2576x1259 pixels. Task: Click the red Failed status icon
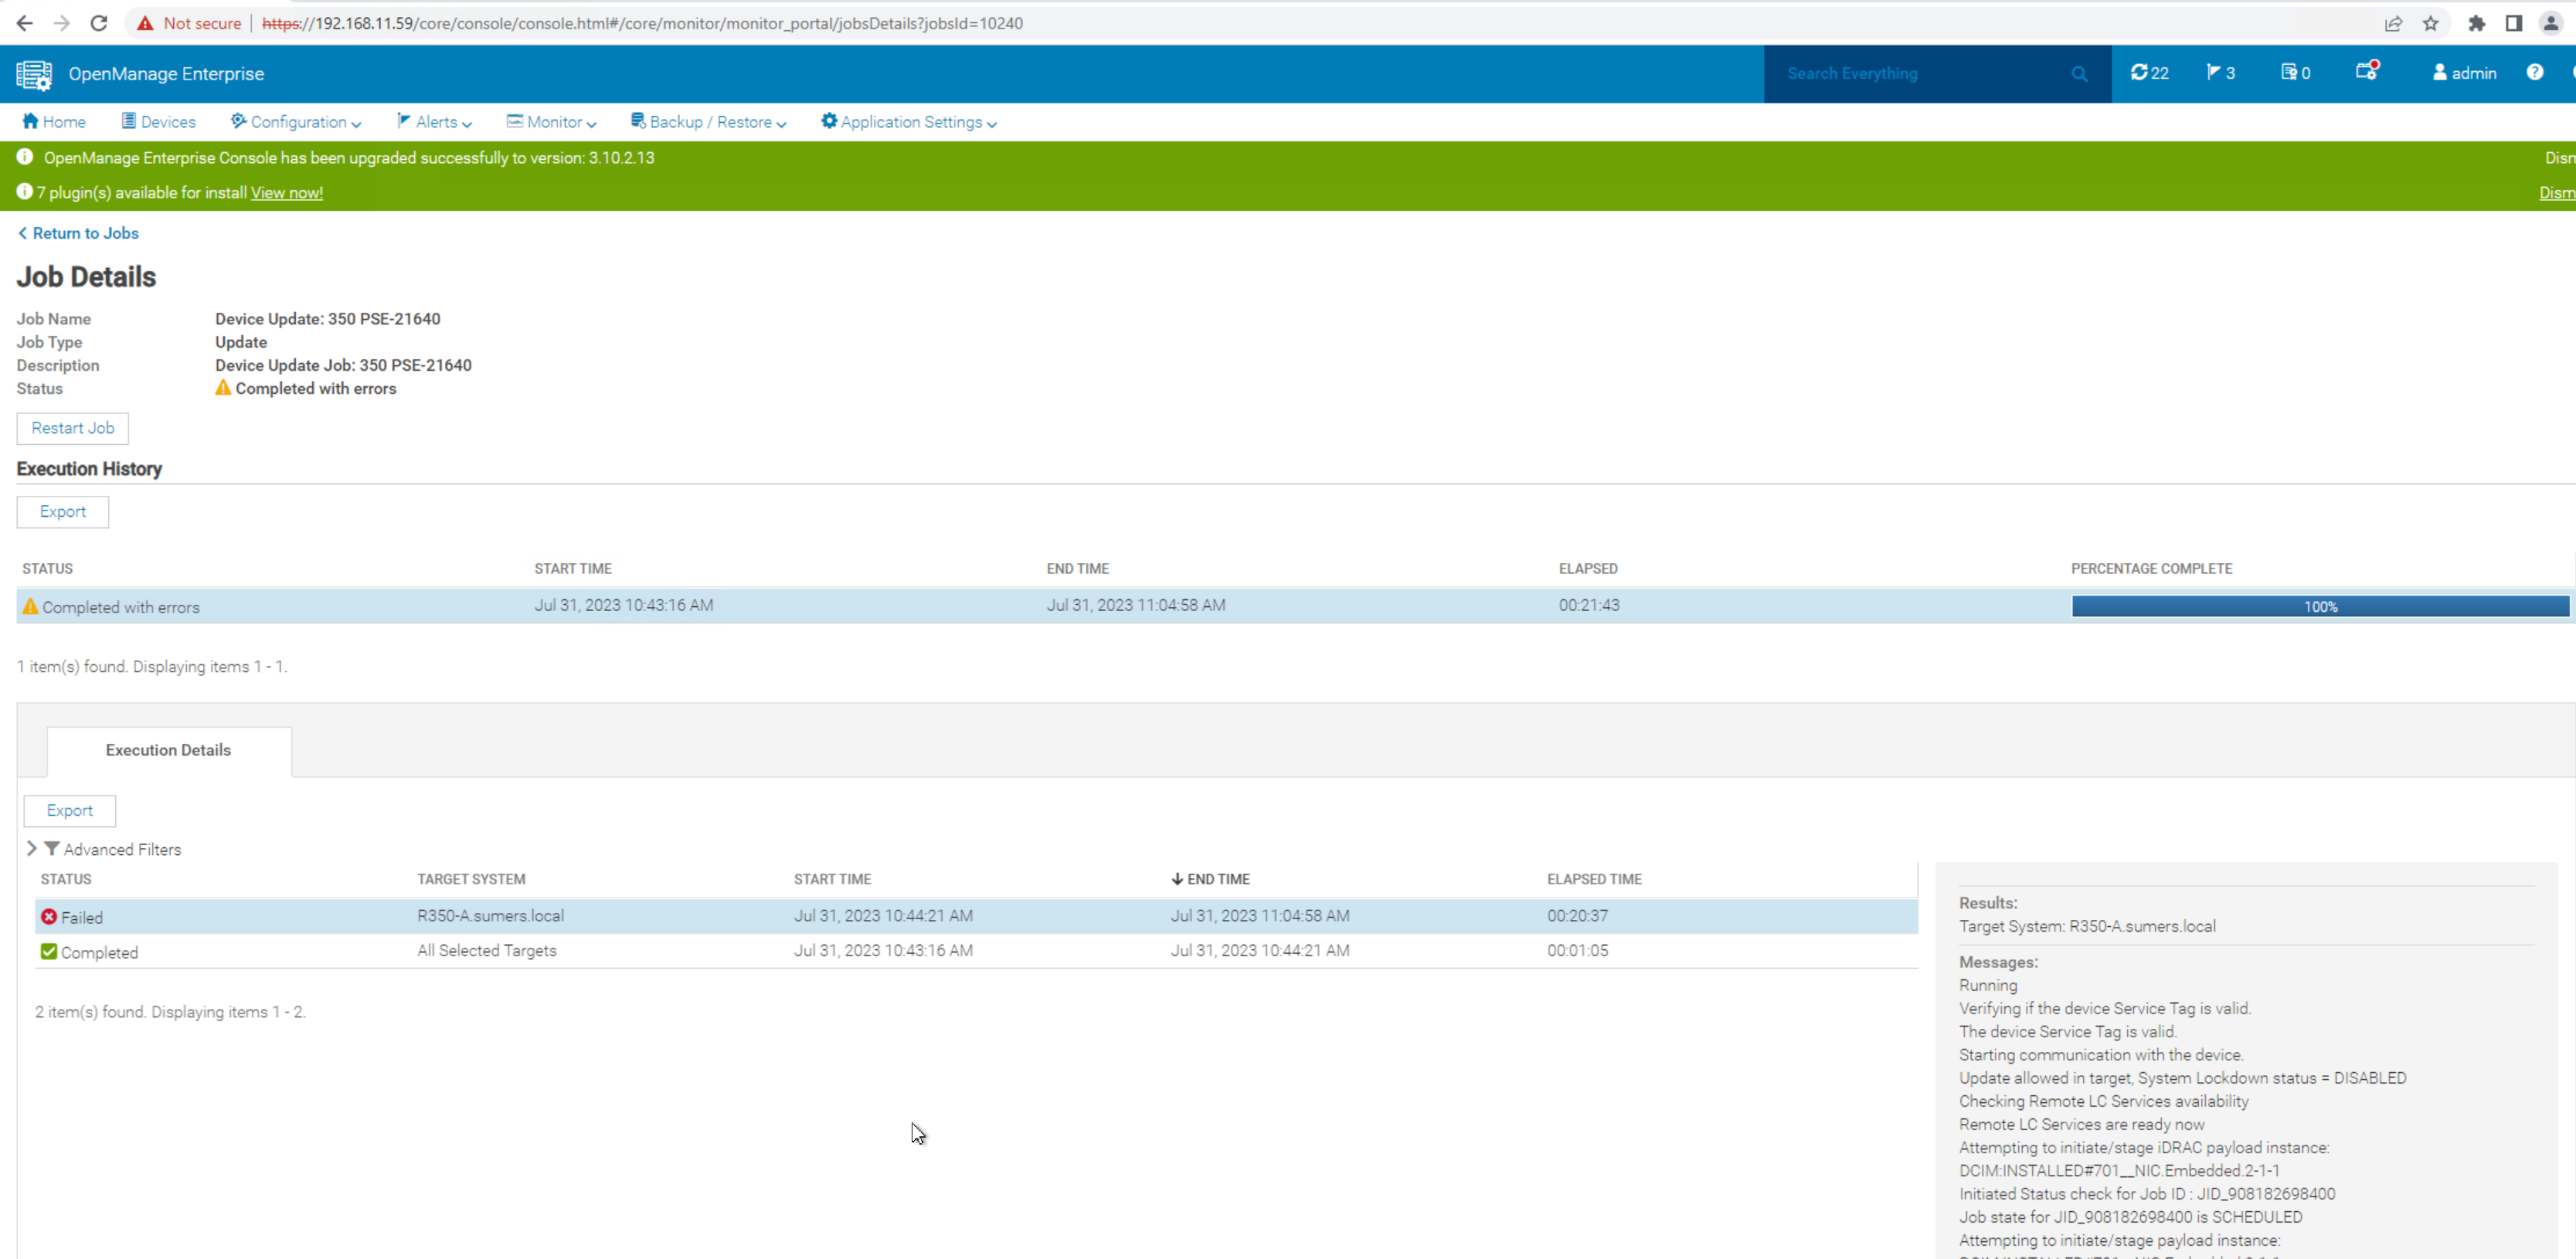49,916
